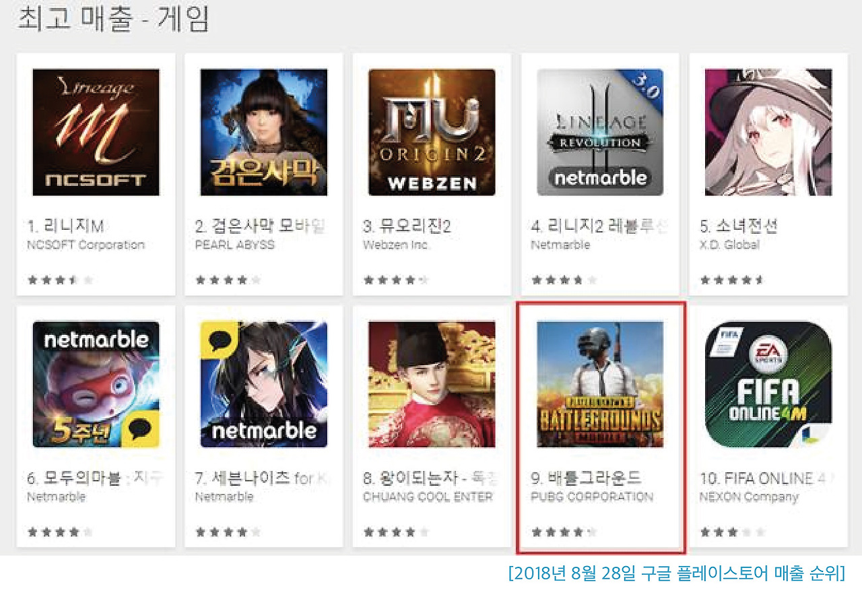Click the 'PUBG CORPORATION' developer name
862x595 pixels.
tap(592, 497)
